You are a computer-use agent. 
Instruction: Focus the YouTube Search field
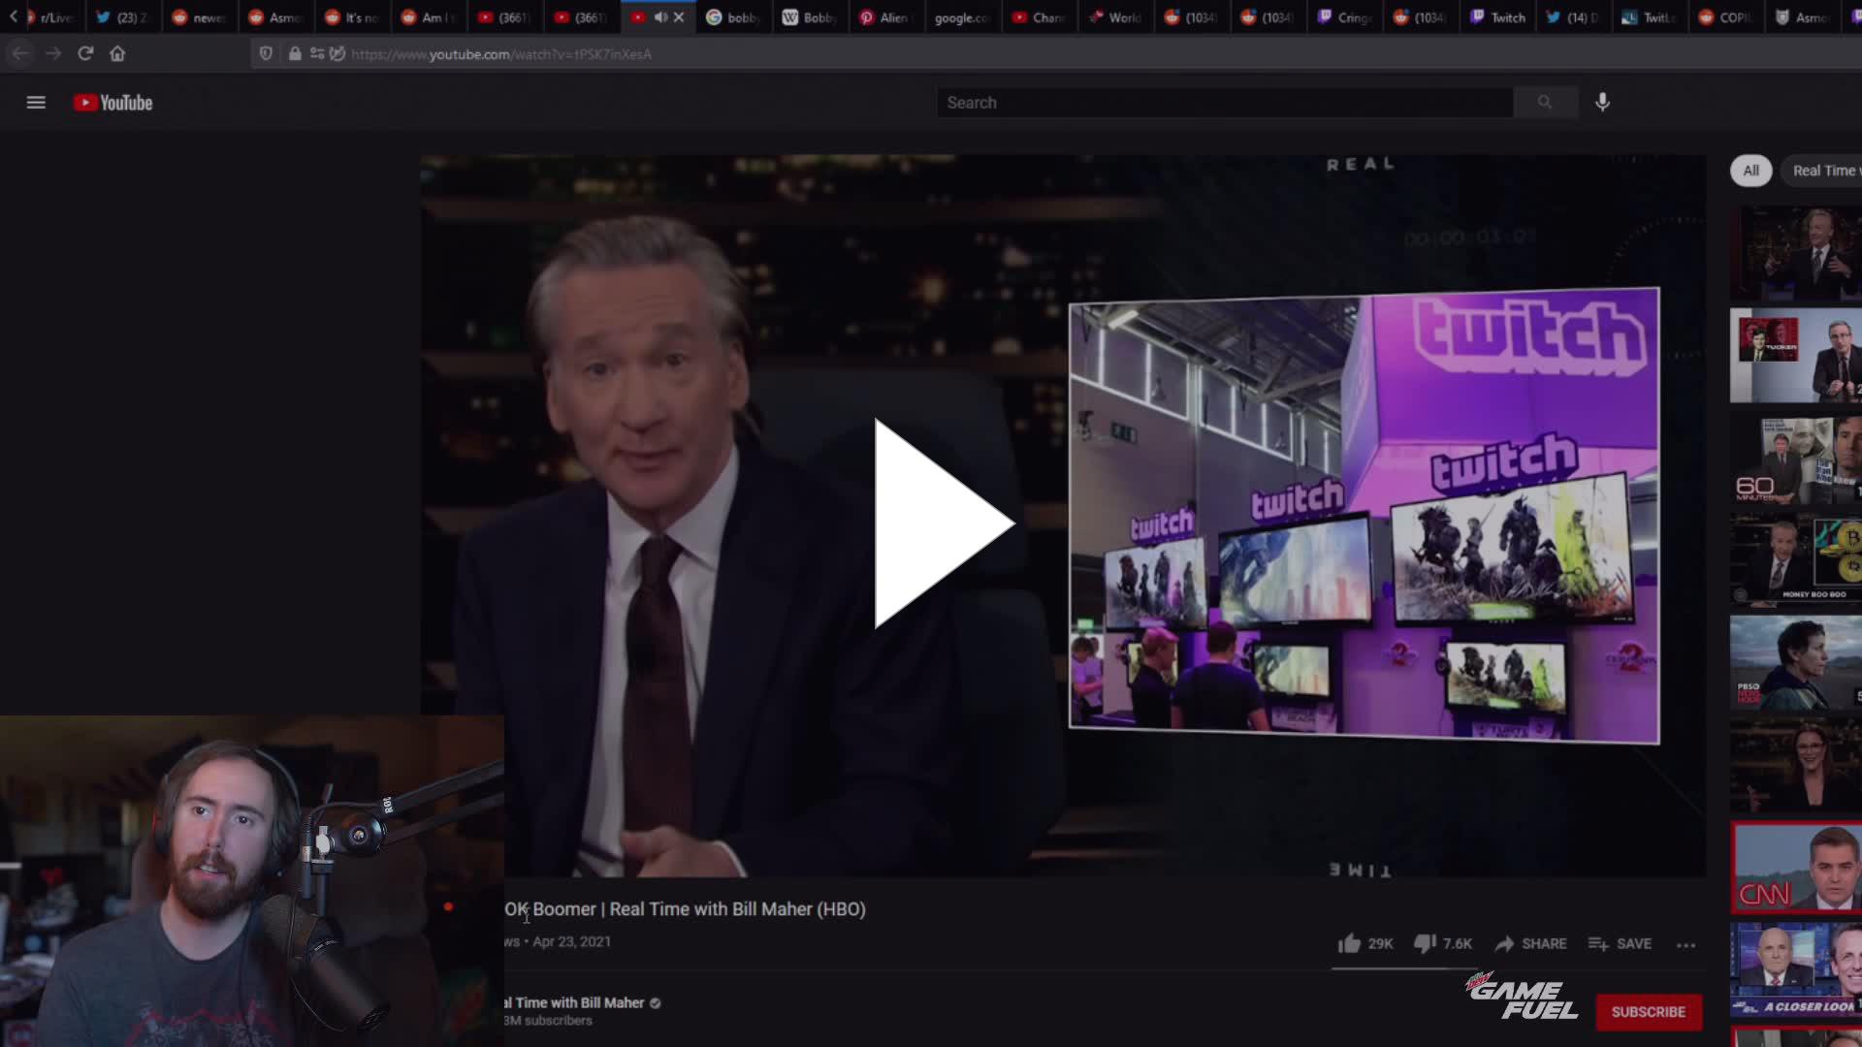pyautogui.click(x=1224, y=103)
